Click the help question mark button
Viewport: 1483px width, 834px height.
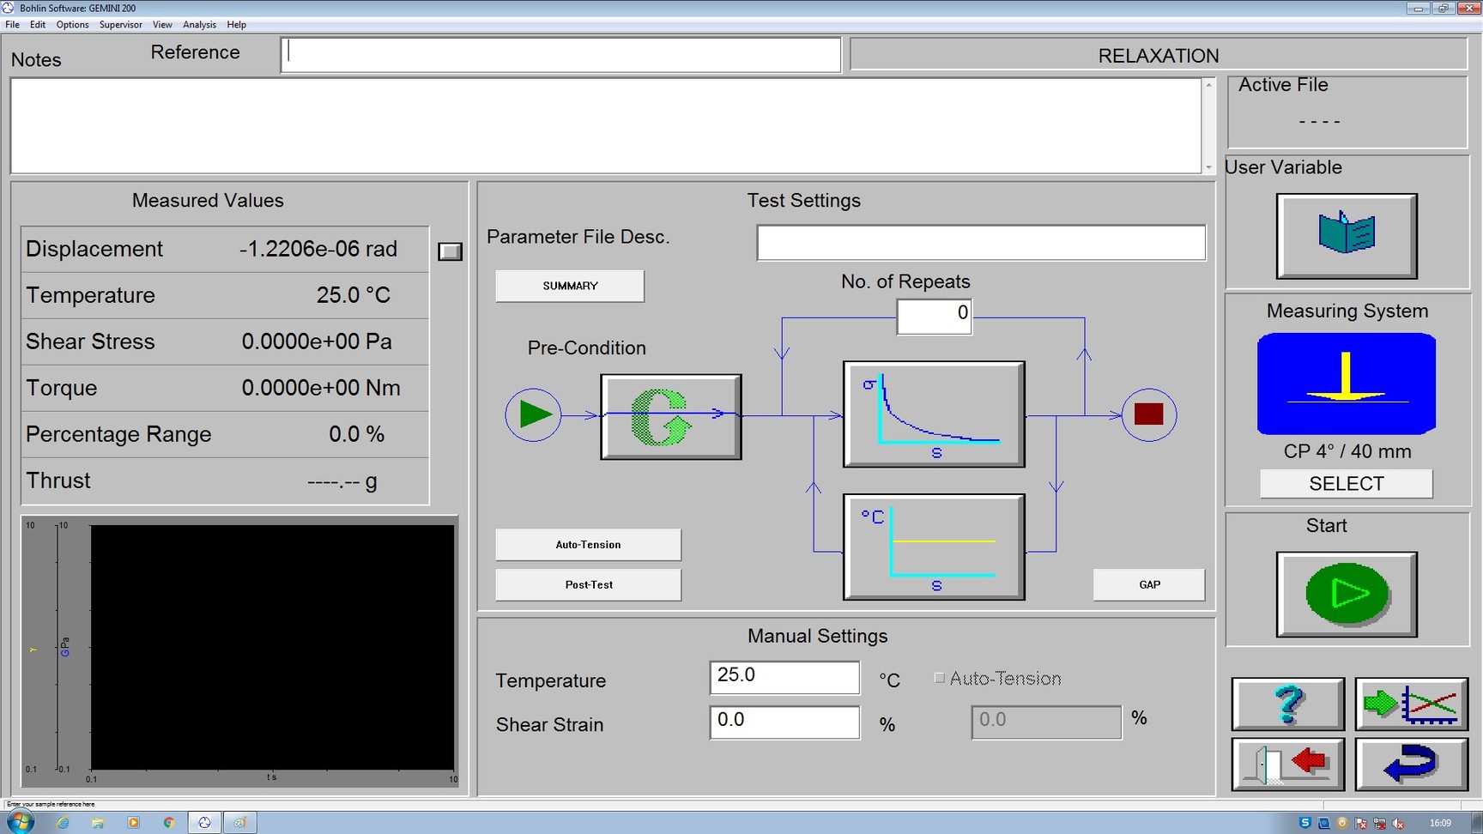pyautogui.click(x=1287, y=704)
